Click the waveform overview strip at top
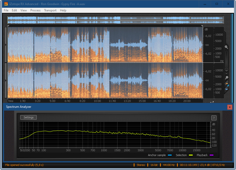The image size is (236, 170). pyautogui.click(x=115, y=20)
